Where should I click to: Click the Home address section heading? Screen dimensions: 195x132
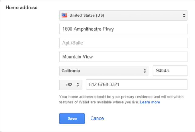pos(22,8)
